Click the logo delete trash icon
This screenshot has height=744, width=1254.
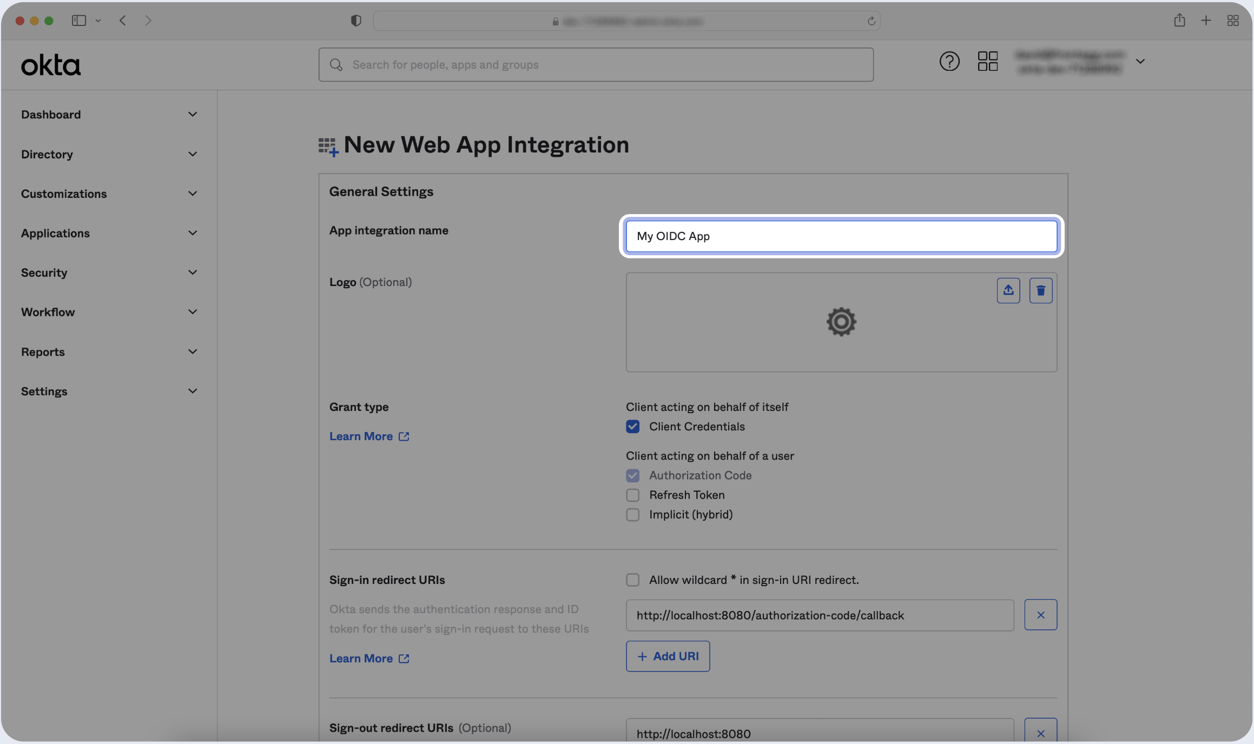(x=1040, y=290)
